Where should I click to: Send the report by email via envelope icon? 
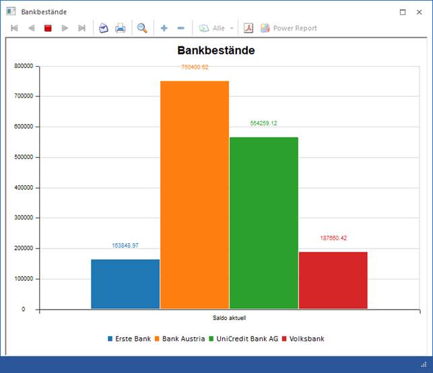point(104,28)
